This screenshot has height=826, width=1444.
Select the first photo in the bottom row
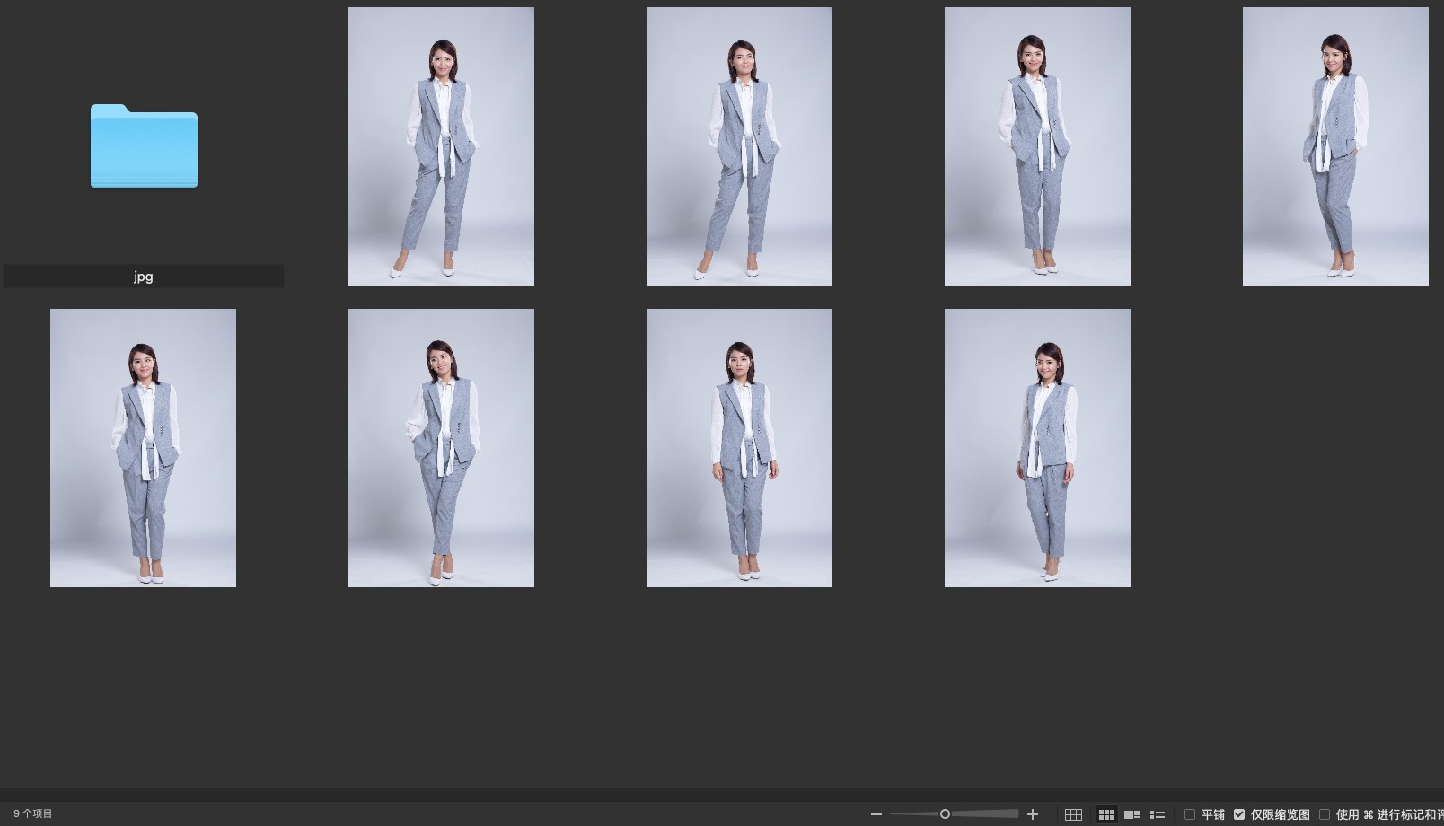coord(143,448)
